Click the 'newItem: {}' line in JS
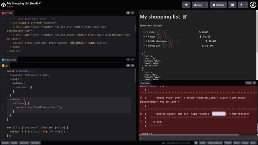Image resolution: width=258 pixels, height=145 pixels. click(x=24, y=87)
